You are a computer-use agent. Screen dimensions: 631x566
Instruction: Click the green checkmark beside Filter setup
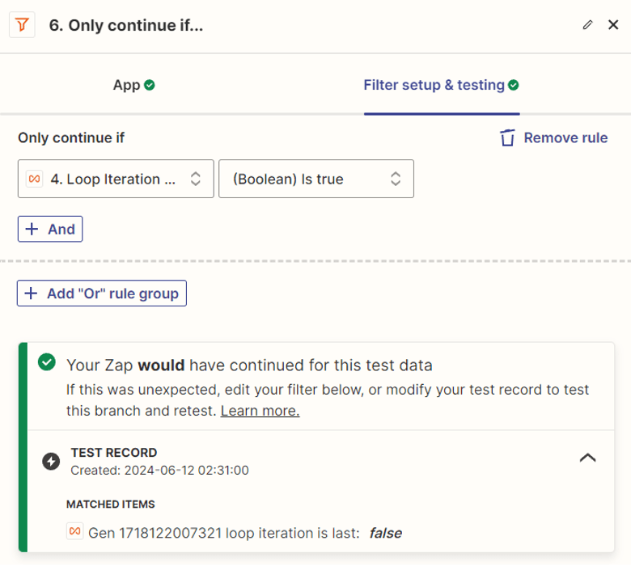point(513,85)
